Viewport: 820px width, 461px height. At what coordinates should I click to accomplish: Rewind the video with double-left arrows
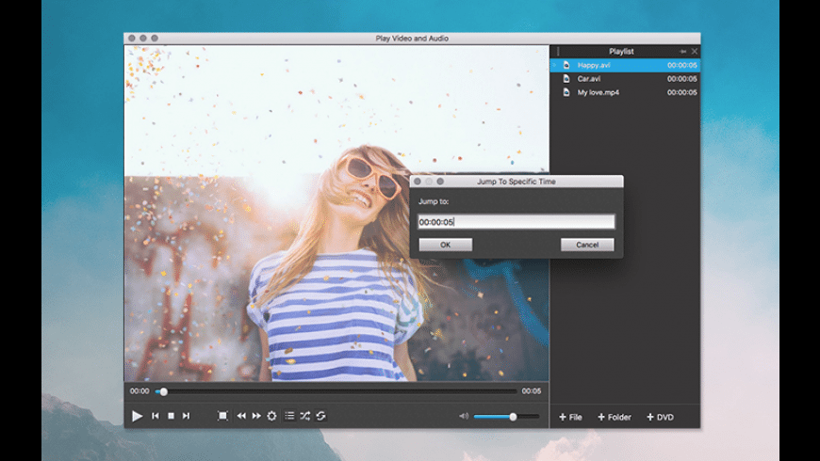pos(241,416)
